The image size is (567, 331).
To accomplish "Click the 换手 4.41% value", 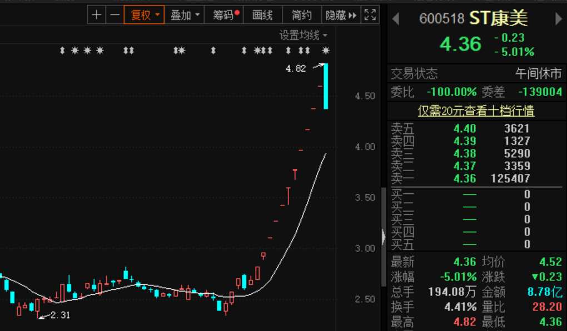I will [460, 307].
